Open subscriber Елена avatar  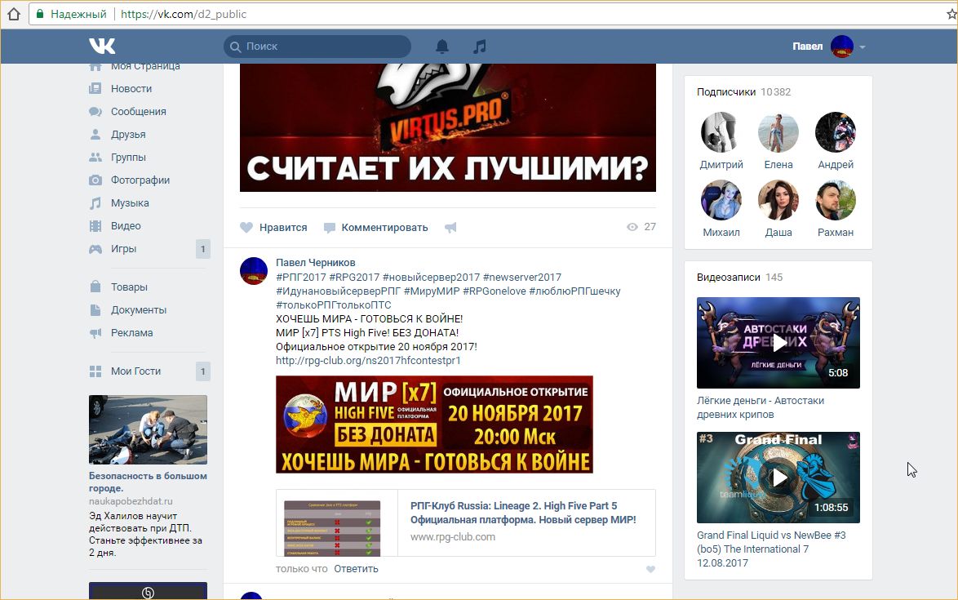778,132
